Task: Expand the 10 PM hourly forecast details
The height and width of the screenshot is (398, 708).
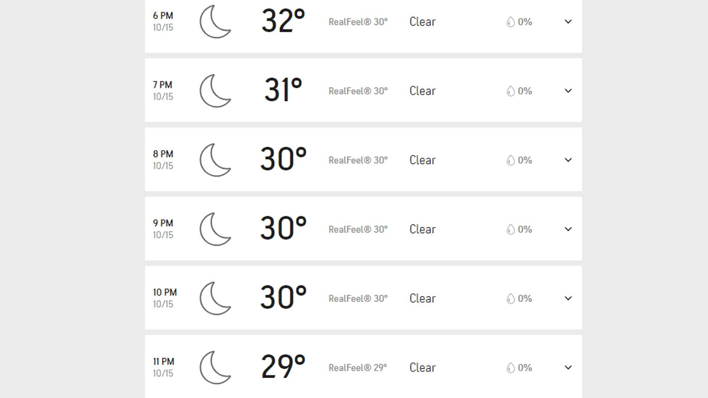Action: 568,298
